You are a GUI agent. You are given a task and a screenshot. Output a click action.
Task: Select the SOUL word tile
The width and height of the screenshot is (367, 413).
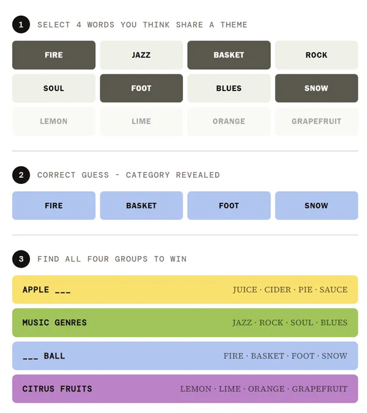pos(54,88)
